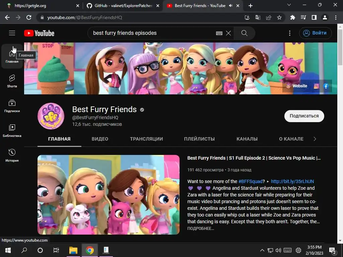Play the featured episode video thumbnail
The height and width of the screenshot is (257, 343).
click(x=109, y=195)
